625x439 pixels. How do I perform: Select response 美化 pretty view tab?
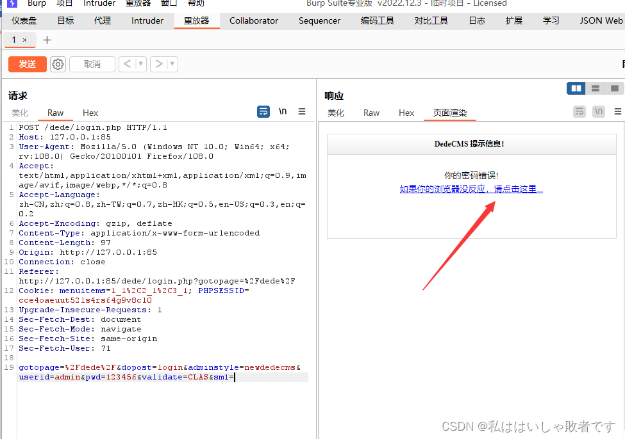coord(336,113)
